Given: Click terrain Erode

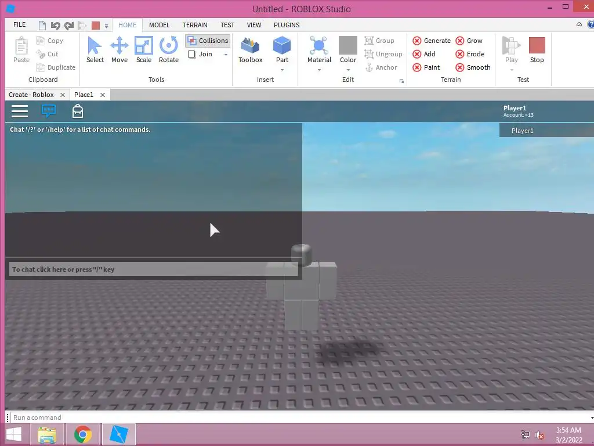Looking at the screenshot, I should point(470,54).
